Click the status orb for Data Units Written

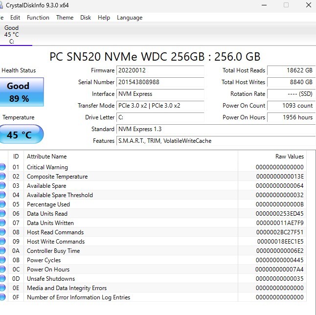[2, 223]
